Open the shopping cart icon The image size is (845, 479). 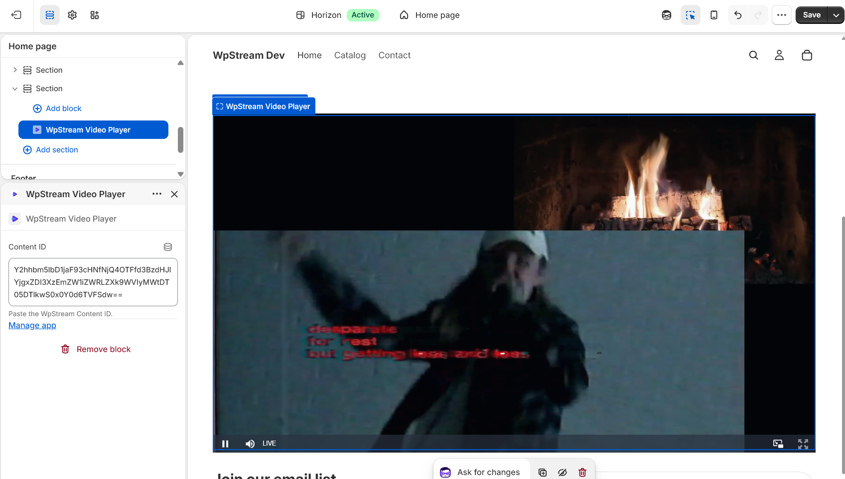[x=807, y=55]
